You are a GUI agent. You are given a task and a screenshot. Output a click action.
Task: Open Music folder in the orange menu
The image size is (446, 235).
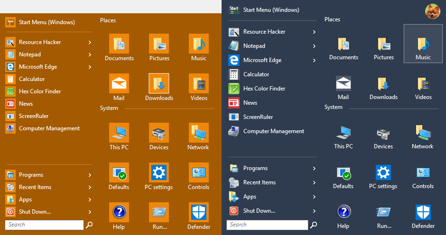tap(198, 47)
